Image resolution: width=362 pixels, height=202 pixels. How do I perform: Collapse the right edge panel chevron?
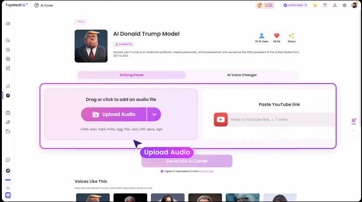coord(354,131)
